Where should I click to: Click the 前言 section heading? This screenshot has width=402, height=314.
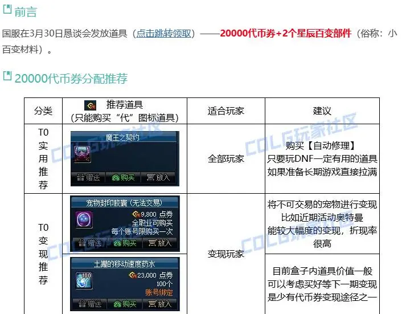pyautogui.click(x=26, y=12)
